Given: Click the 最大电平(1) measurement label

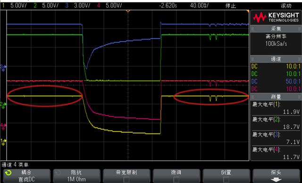Looking at the screenshot, I should click(266, 105).
